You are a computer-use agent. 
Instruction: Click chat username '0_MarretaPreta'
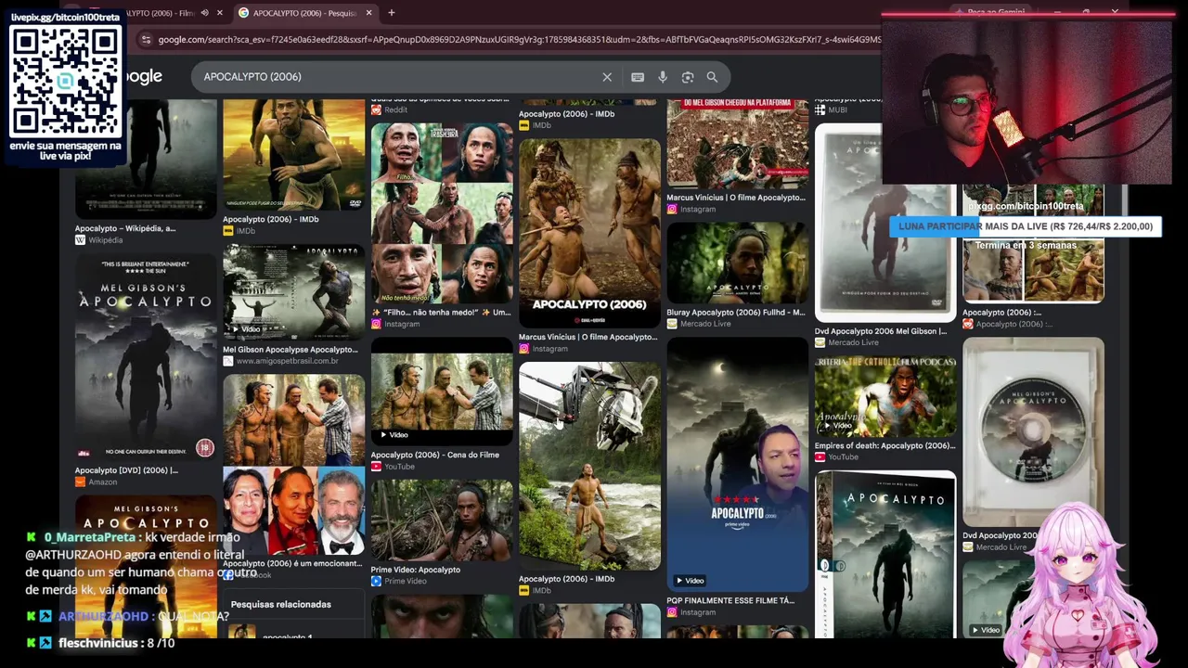(90, 537)
